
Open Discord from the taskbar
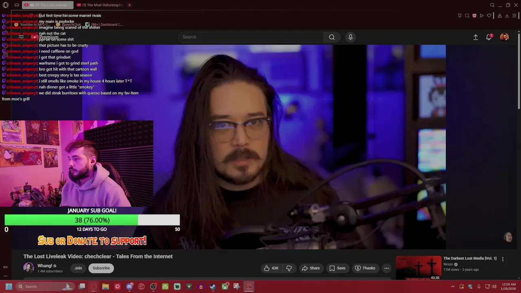[129, 286]
